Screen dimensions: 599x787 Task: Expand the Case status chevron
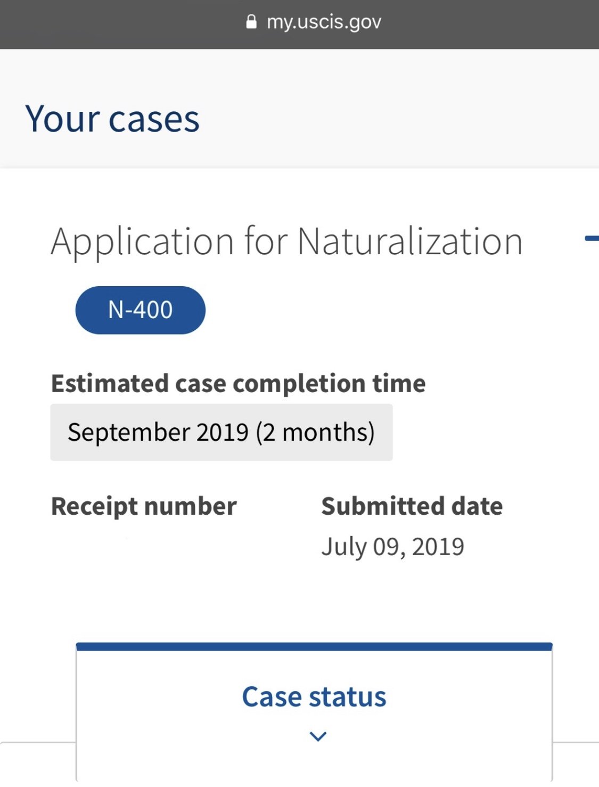click(318, 736)
